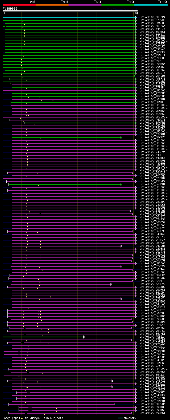170x420 pixels.
Task: Open hit UniRef100_A3EXR7
Action: [x=152, y=181]
